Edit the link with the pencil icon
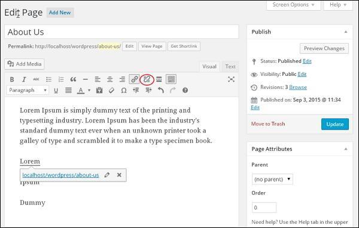Viewport: 359px width, 228px height. point(107,175)
